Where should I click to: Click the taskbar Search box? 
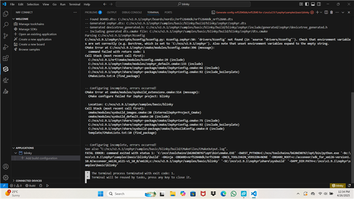(x=132, y=193)
